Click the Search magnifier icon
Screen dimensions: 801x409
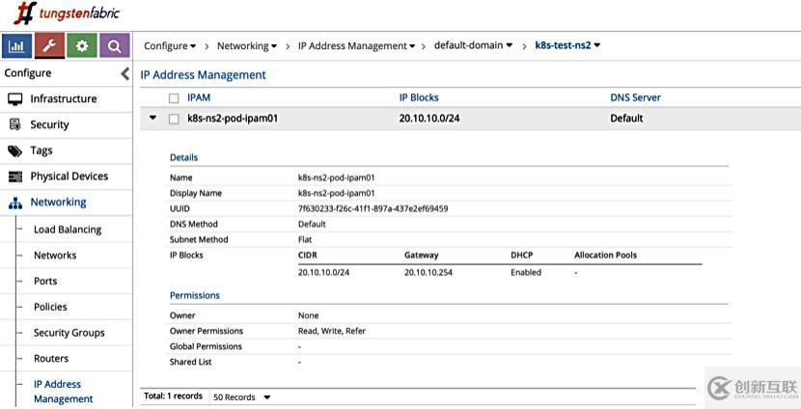(114, 45)
